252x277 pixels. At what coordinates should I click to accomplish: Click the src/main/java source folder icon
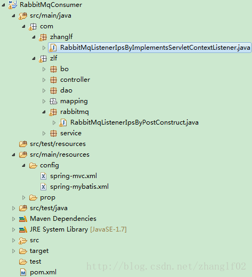coord(23,16)
